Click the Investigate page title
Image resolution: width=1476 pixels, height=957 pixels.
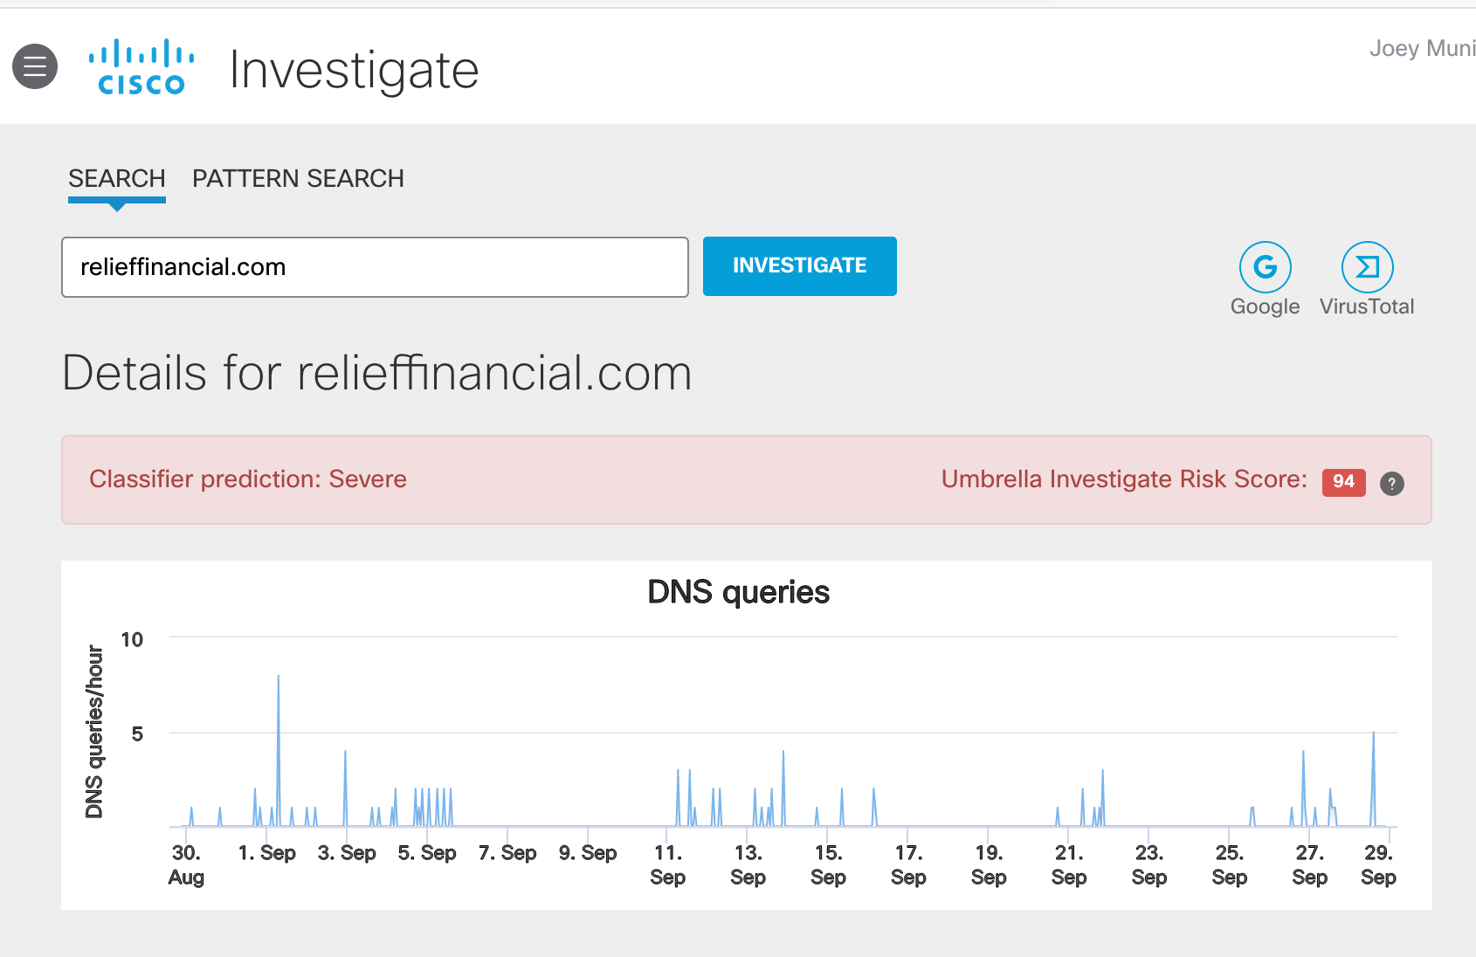click(354, 71)
